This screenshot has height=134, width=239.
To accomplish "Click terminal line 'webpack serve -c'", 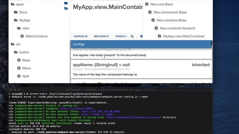I will pyautogui.click(x=78, y=97).
